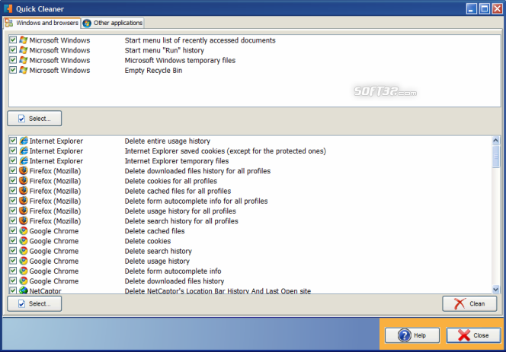Click Windows icon in Empty Recycle Bin row

(23, 70)
